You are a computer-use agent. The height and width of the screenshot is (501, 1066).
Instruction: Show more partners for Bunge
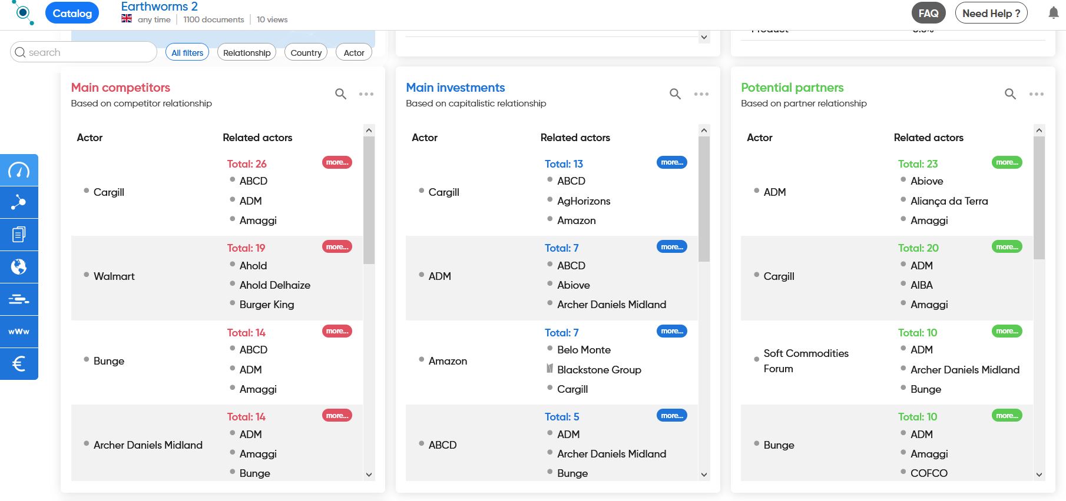pyautogui.click(x=1007, y=416)
